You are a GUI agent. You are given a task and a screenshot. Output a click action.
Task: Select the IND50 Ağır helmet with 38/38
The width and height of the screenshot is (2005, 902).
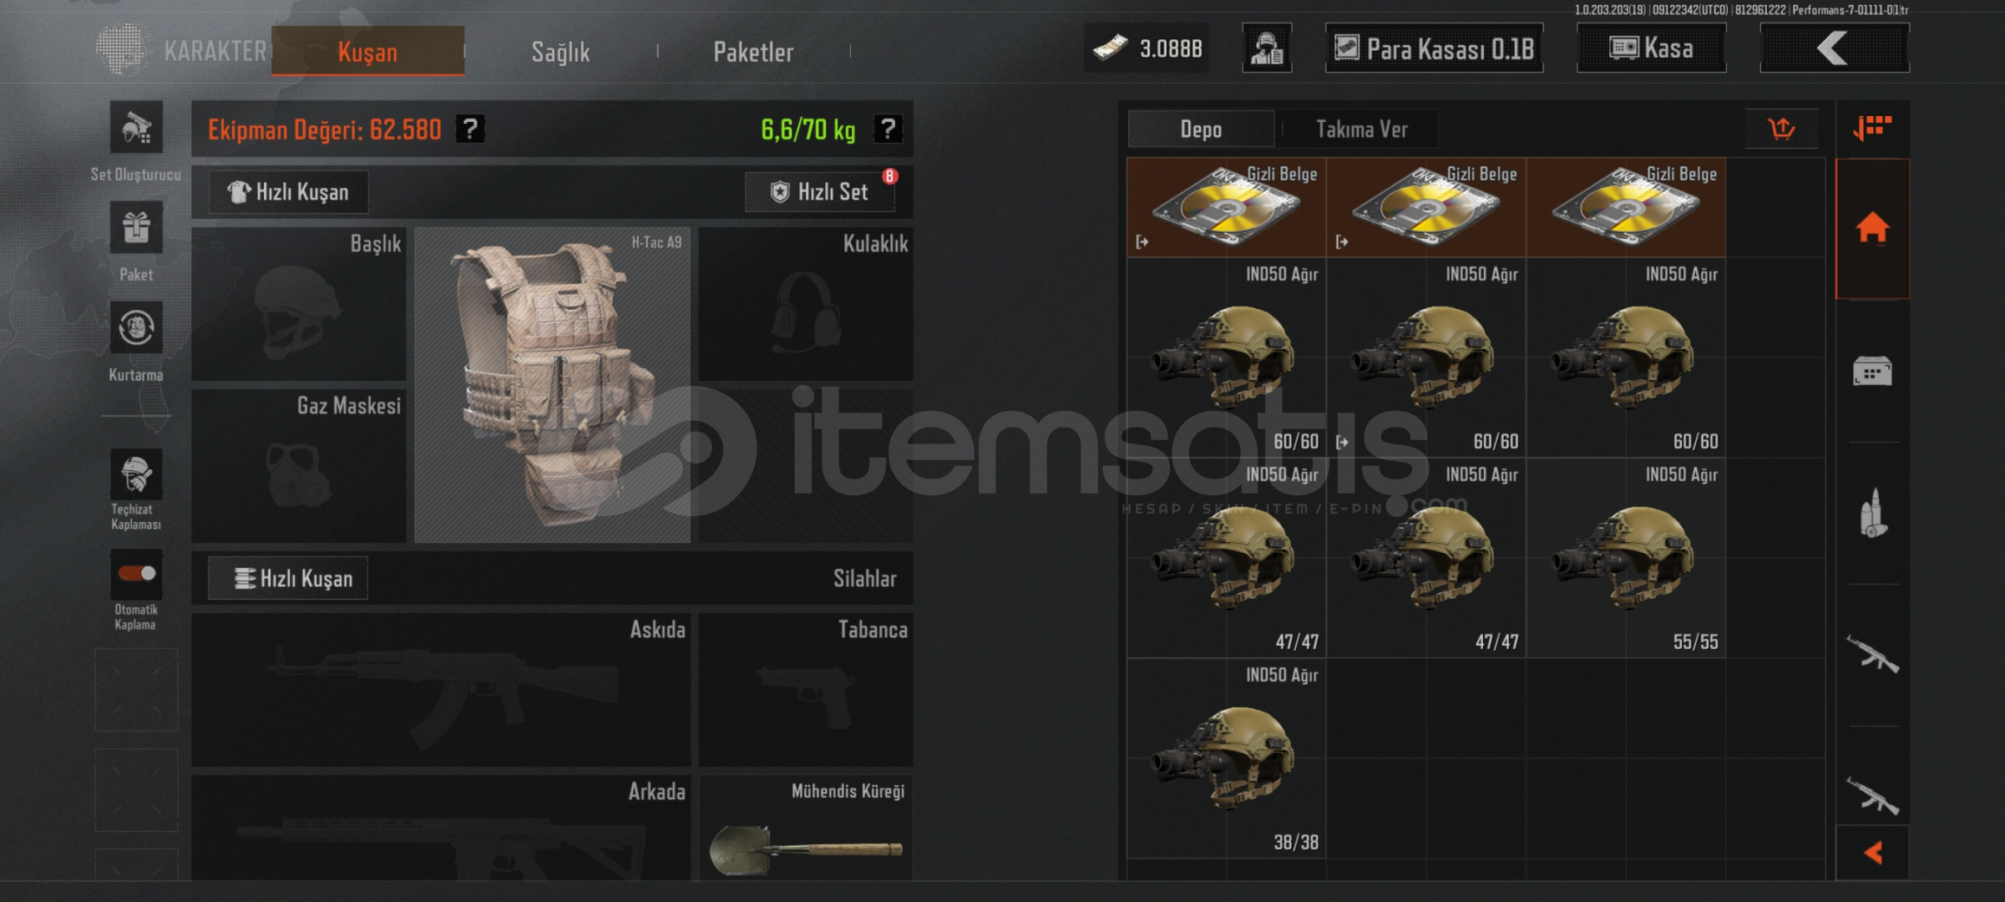click(x=1226, y=758)
